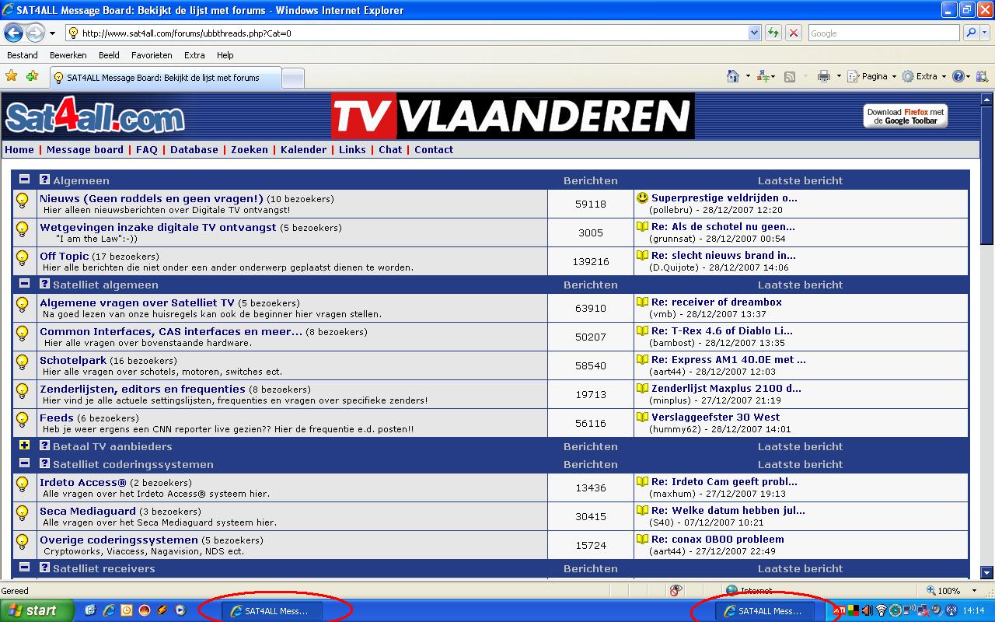
Task: Open the recent pages dropdown next to Forward
Action: (52, 33)
